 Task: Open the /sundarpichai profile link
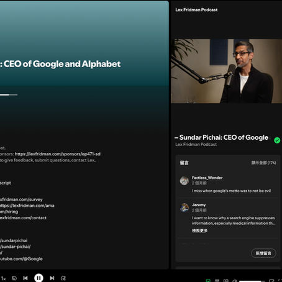tap(14, 240)
